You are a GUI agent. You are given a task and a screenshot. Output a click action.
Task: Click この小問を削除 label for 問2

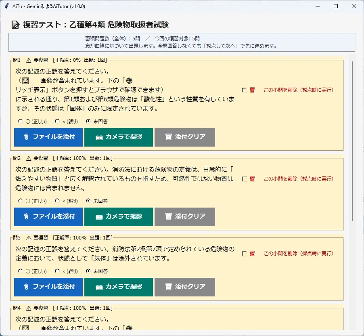(x=299, y=178)
